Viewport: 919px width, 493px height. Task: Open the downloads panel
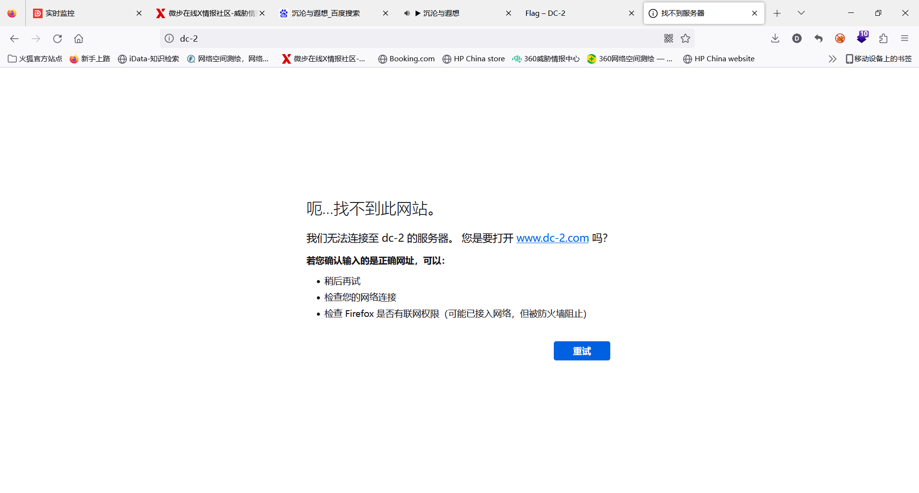[775, 39]
